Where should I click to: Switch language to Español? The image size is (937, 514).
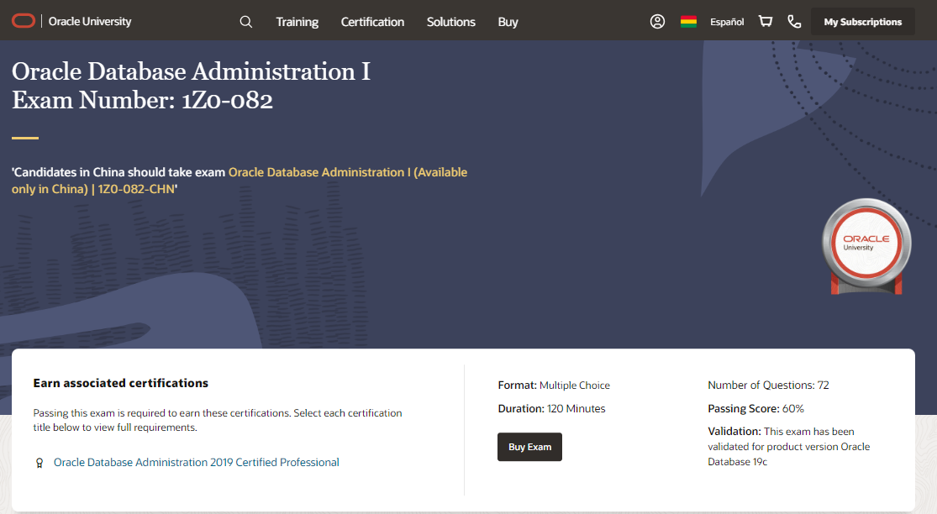coord(727,22)
